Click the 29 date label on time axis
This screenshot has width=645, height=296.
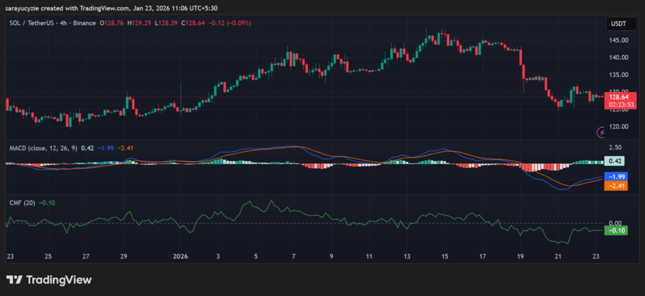(x=124, y=257)
